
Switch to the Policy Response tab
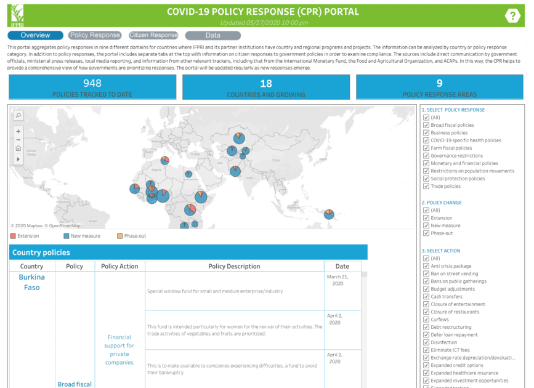point(95,36)
